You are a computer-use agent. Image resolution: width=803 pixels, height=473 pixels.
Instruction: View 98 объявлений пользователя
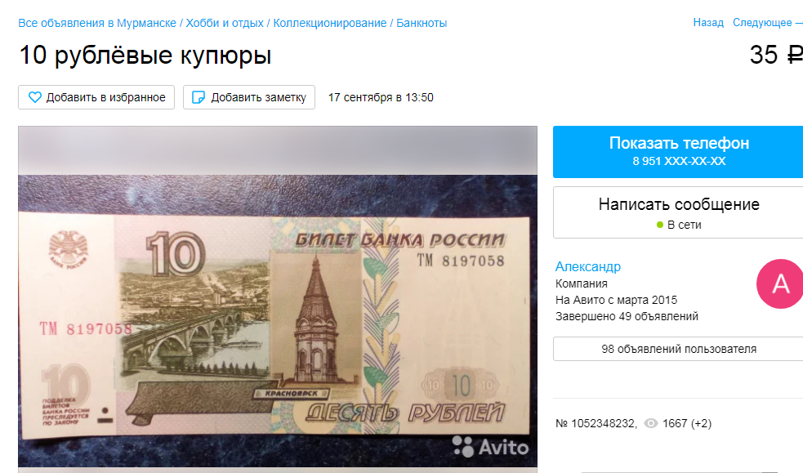tap(679, 349)
